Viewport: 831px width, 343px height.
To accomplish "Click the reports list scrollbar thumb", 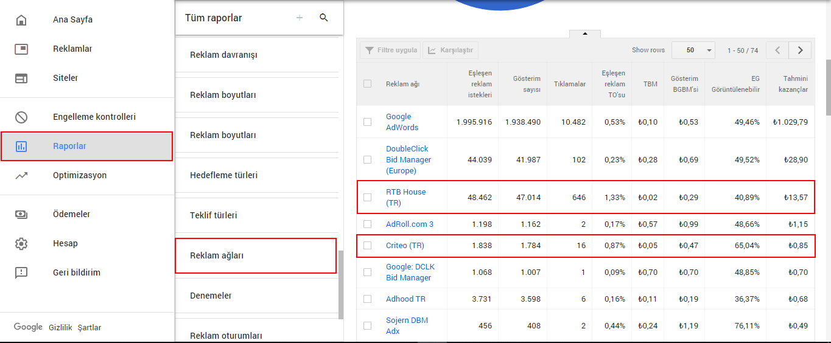I will 341,285.
